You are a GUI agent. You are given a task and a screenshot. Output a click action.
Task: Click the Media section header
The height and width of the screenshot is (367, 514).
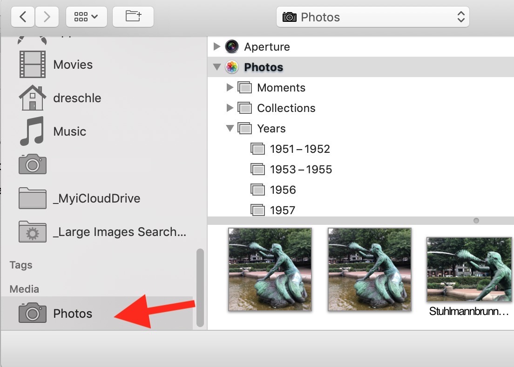(x=24, y=289)
